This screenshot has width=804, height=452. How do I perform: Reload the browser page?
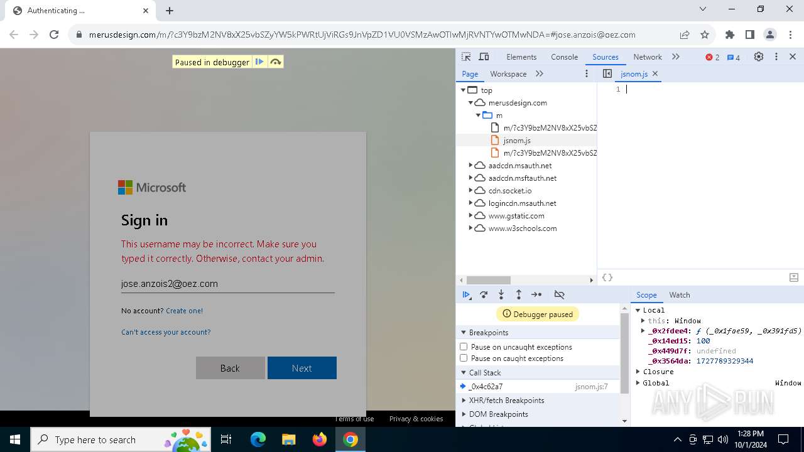click(54, 35)
